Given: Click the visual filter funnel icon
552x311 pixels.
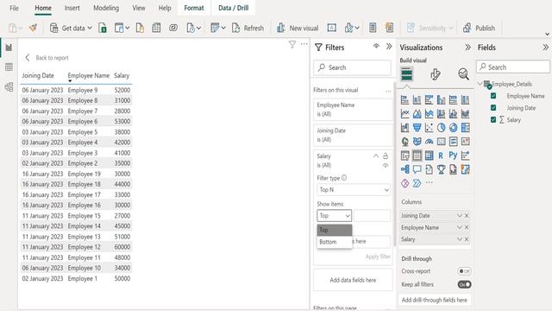Looking at the screenshot, I should click(x=292, y=44).
